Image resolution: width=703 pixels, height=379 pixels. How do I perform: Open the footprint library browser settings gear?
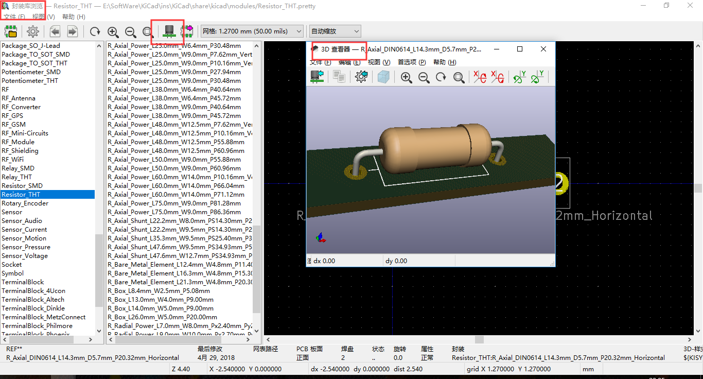[x=32, y=31]
